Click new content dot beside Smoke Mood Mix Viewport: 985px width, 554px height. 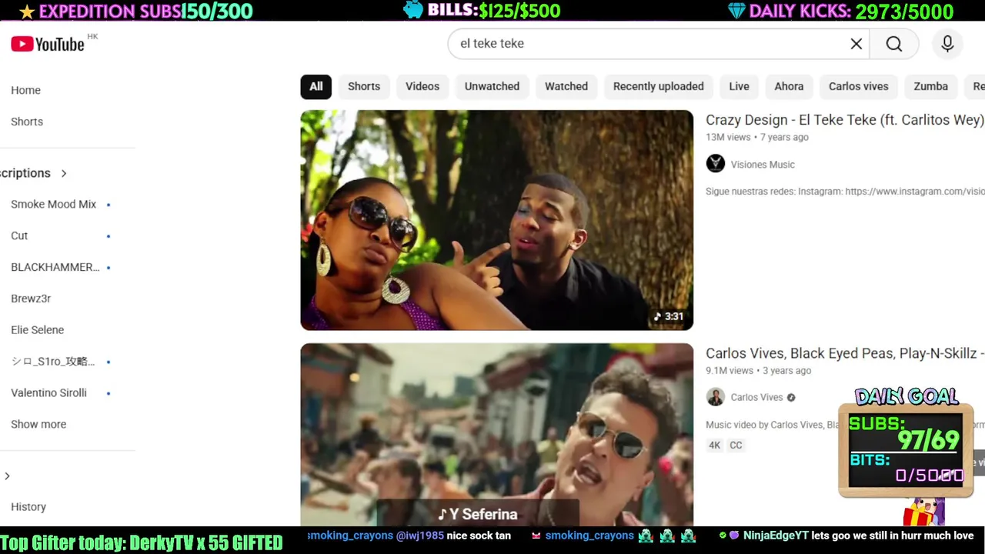tap(109, 205)
